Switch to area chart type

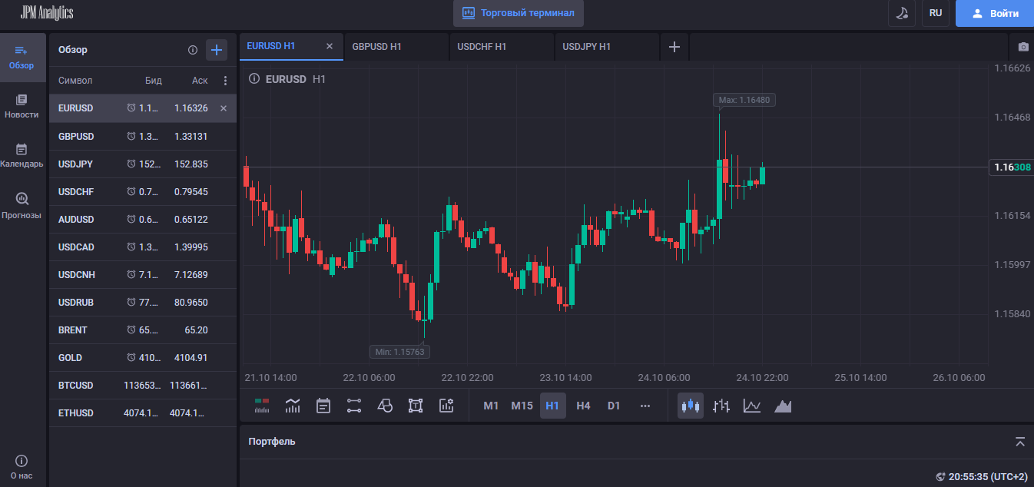click(x=783, y=406)
